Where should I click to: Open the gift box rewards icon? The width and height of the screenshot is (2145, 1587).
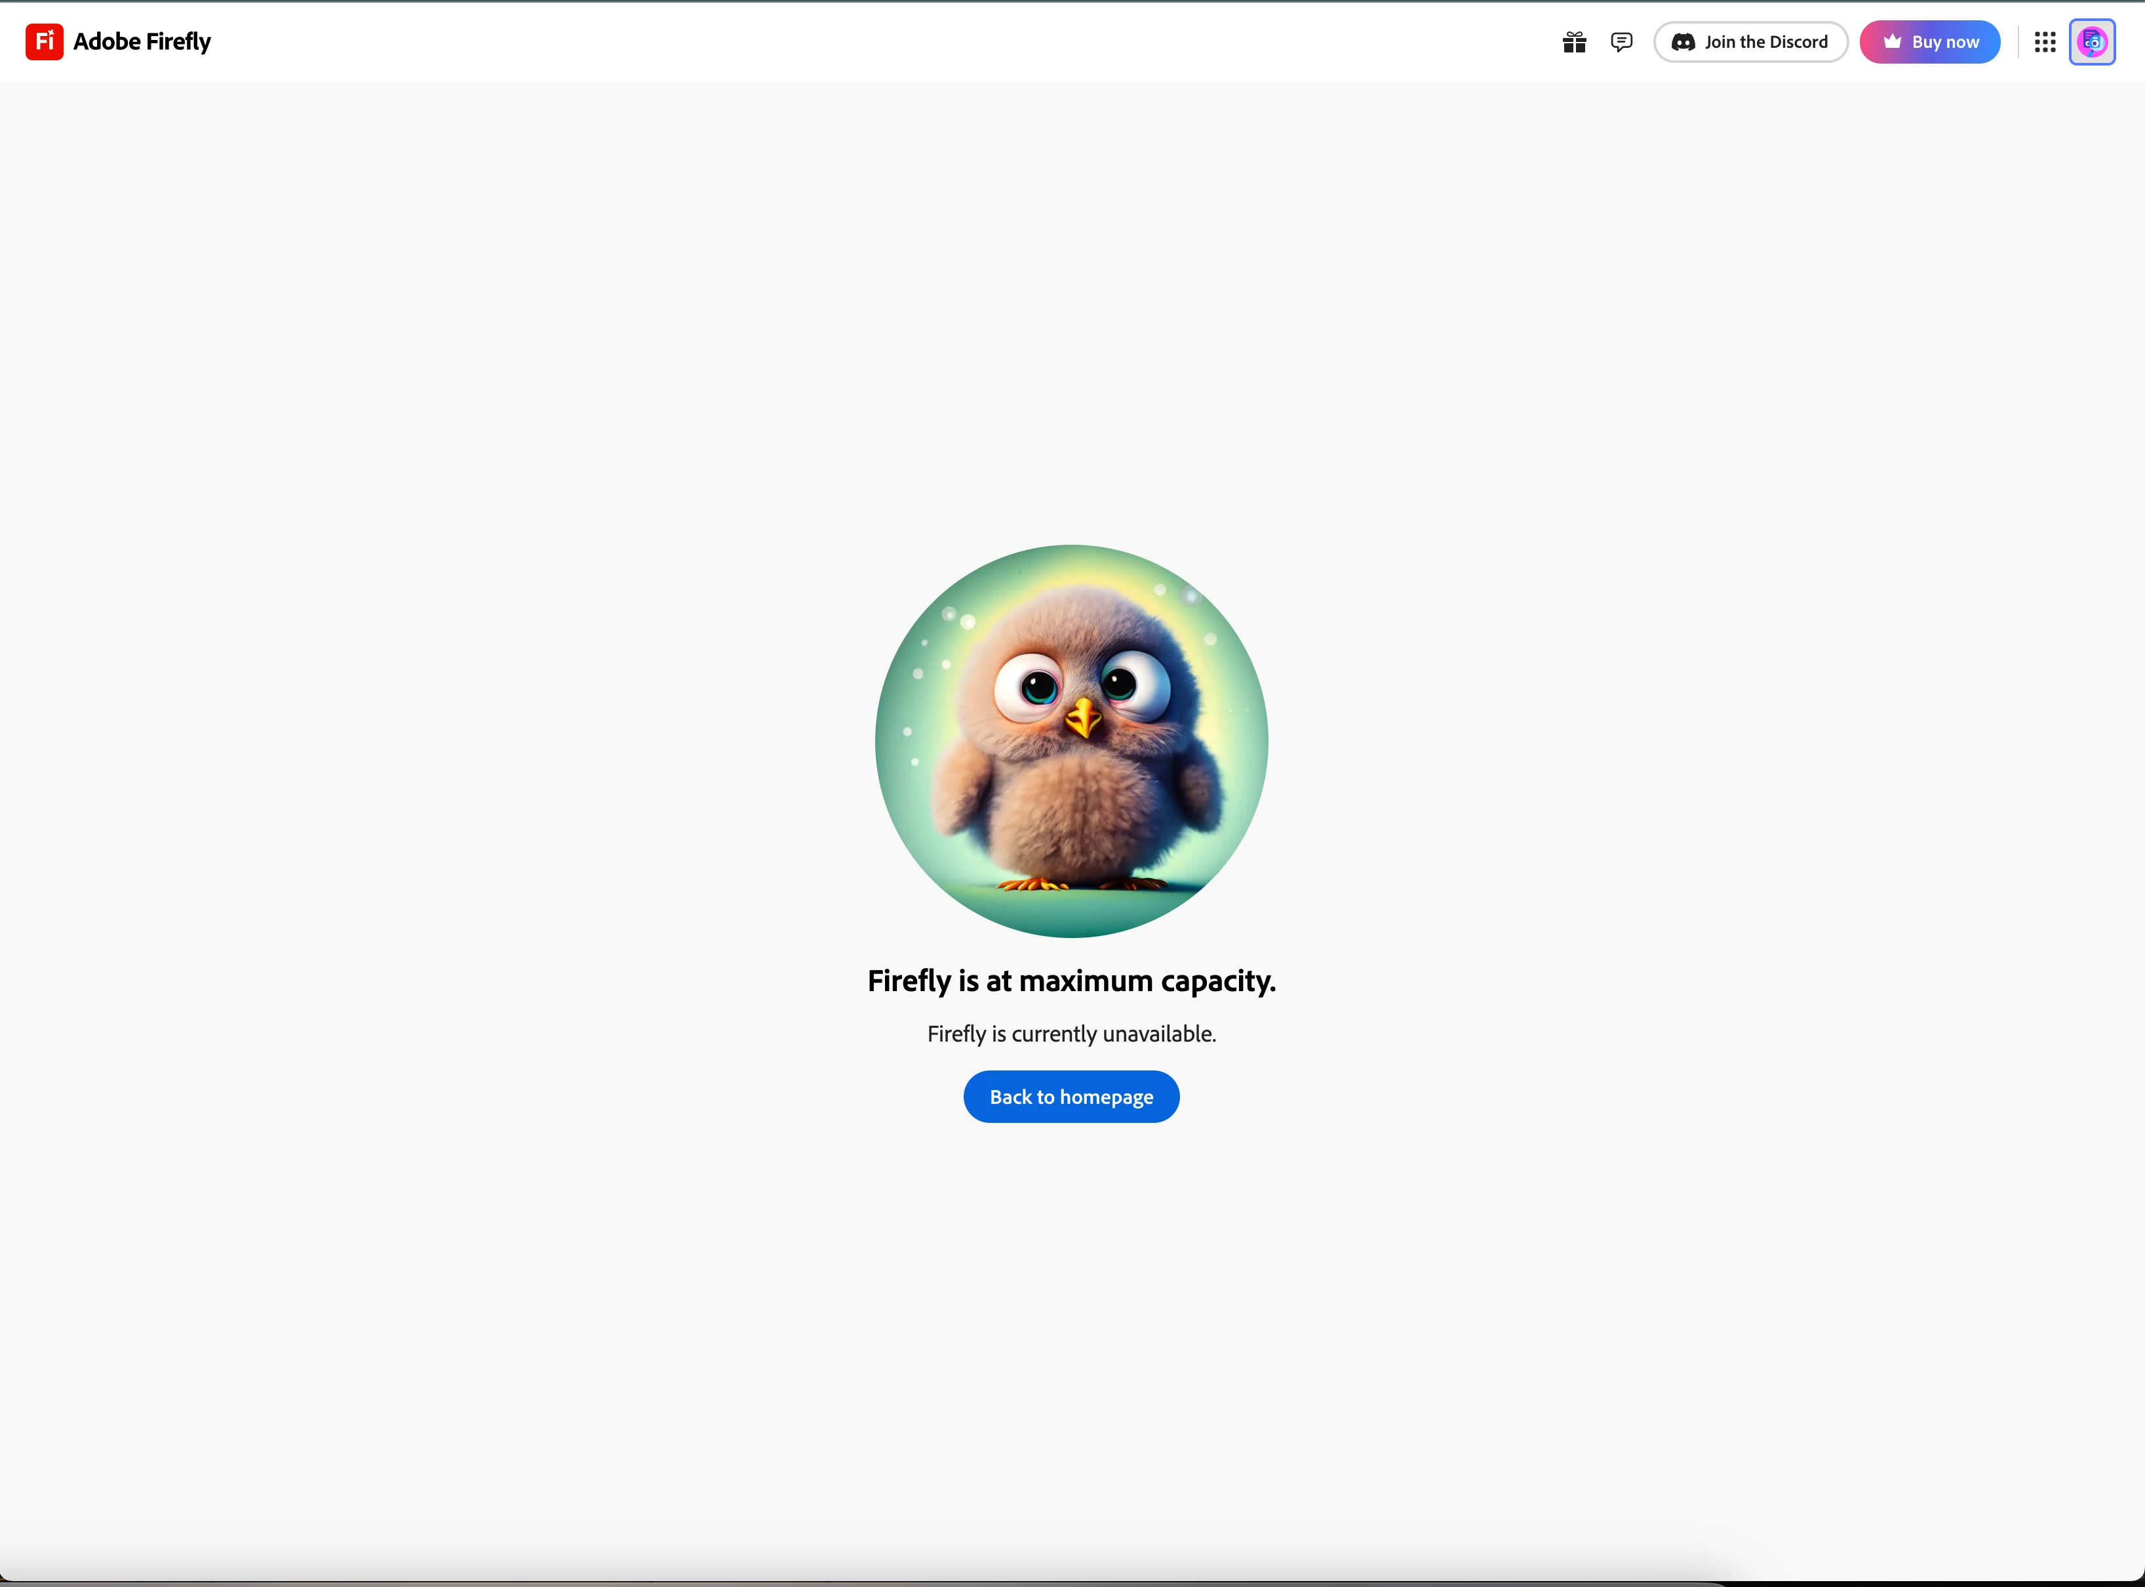1573,42
